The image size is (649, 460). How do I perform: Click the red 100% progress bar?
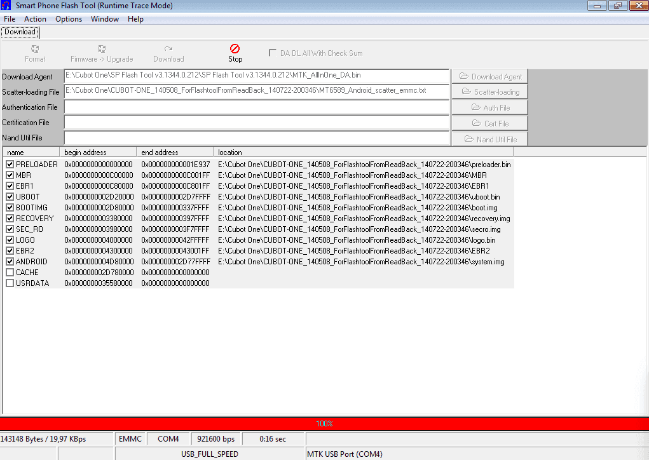[324, 424]
